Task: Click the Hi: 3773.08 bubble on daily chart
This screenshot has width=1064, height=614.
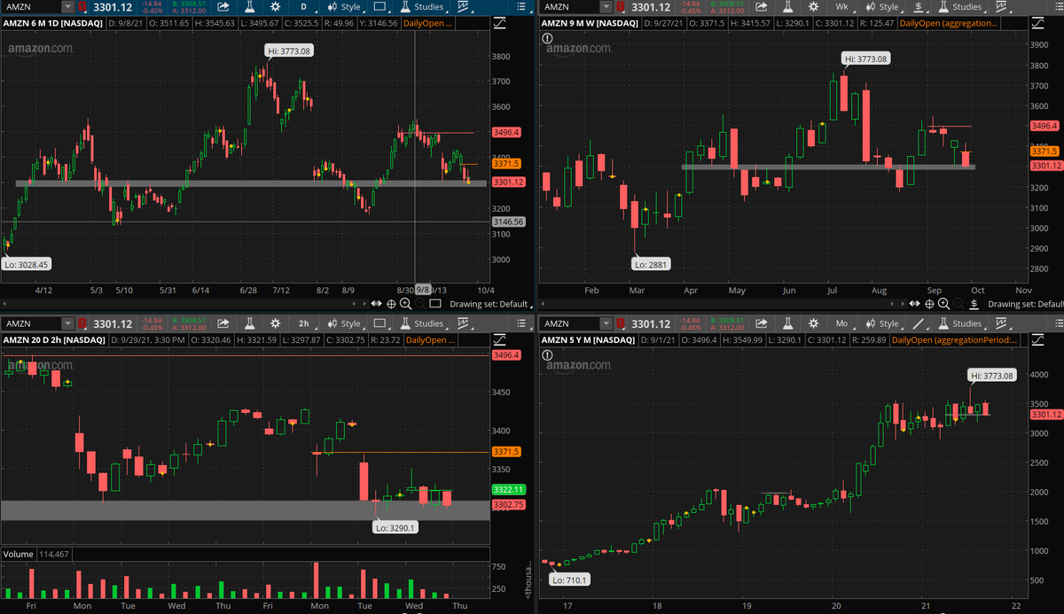Action: point(290,52)
